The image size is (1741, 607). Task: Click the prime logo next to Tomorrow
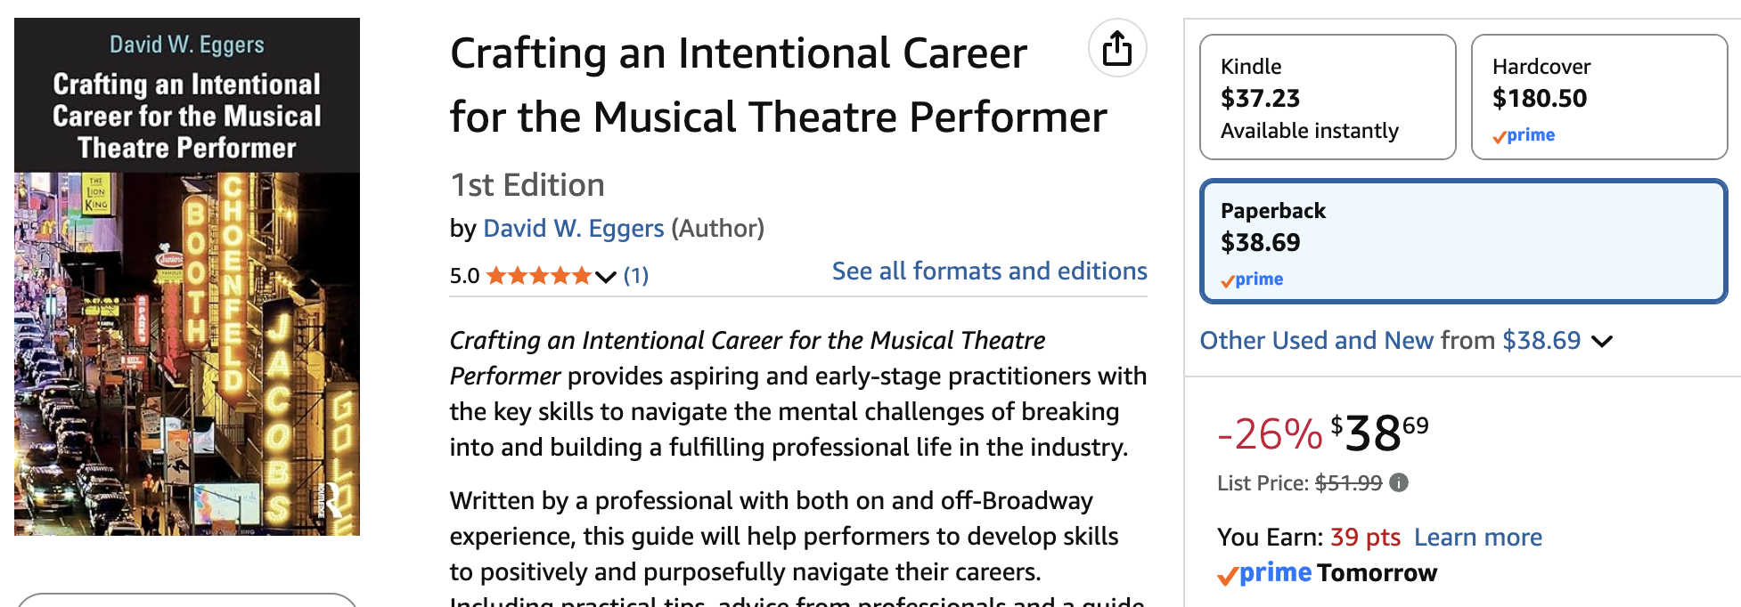point(1265,573)
